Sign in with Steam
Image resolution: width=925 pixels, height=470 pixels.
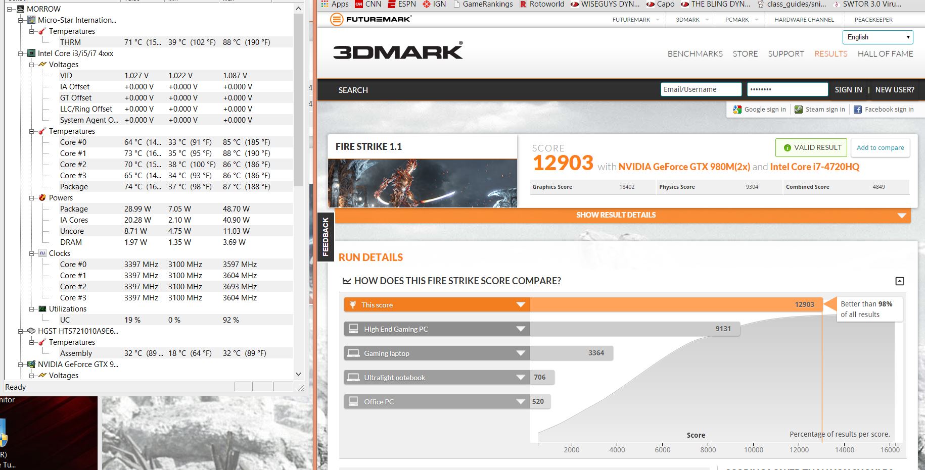820,109
